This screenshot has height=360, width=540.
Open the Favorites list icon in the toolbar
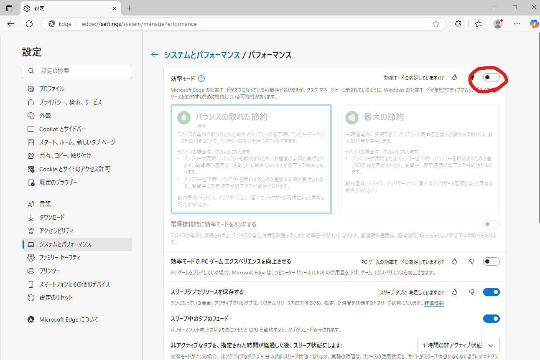pos(479,24)
